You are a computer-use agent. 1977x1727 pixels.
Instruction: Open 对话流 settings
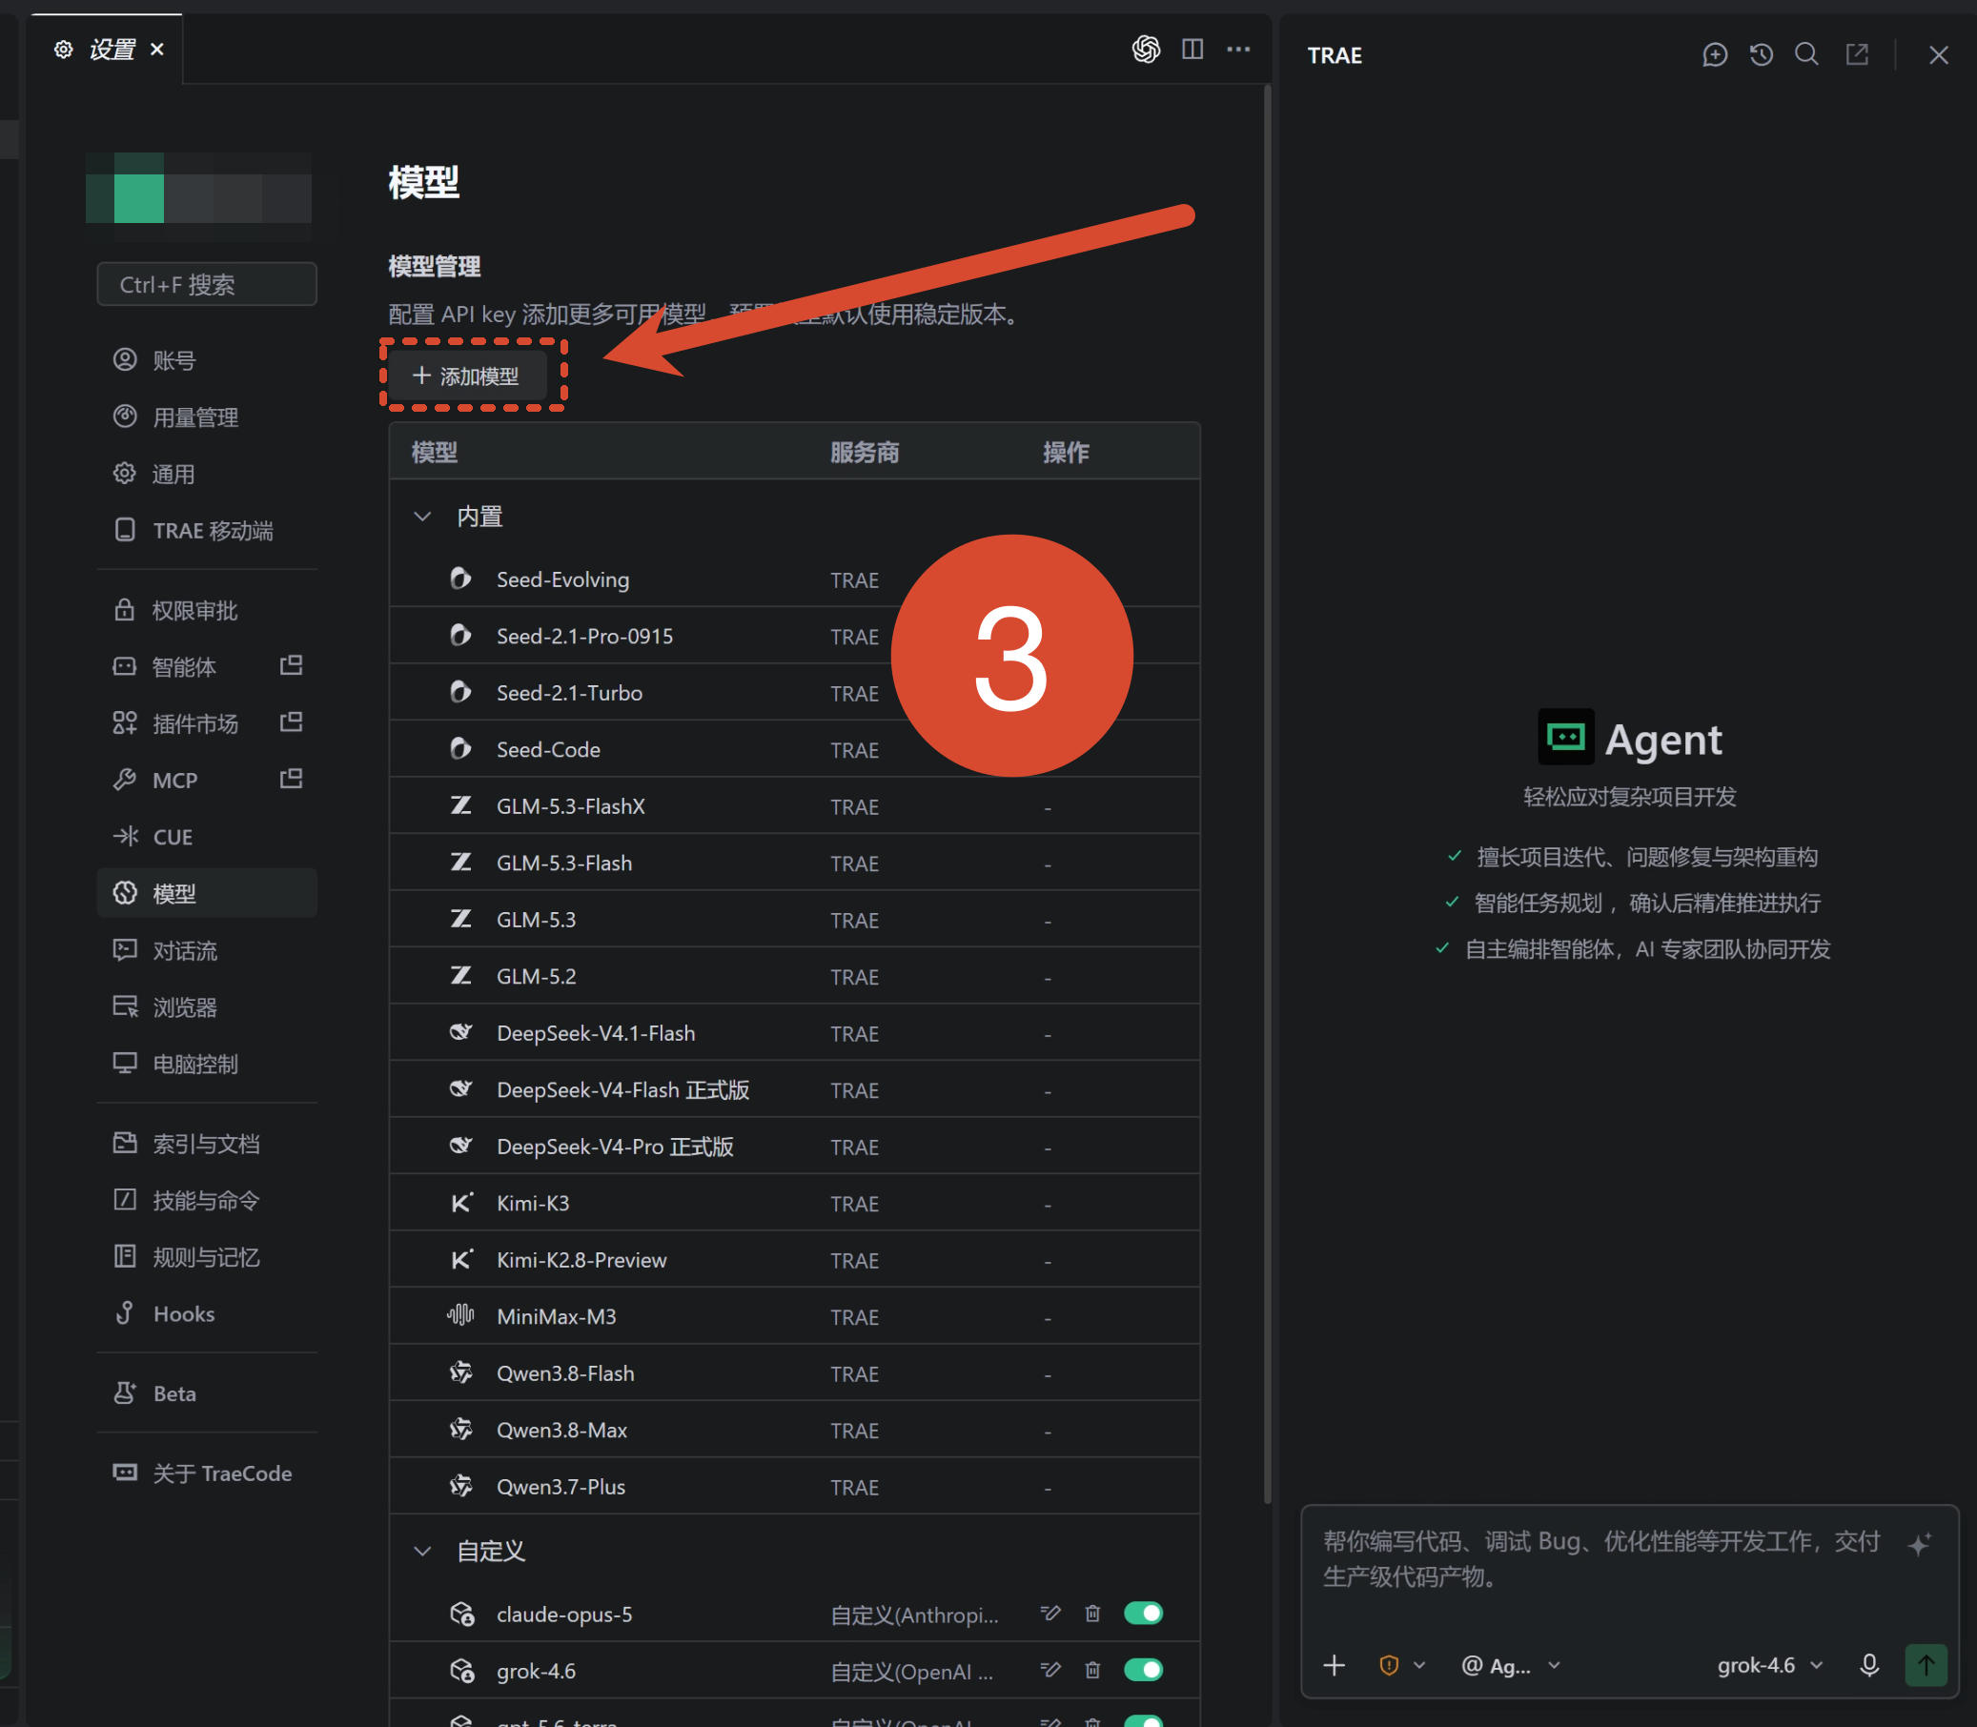[x=207, y=950]
